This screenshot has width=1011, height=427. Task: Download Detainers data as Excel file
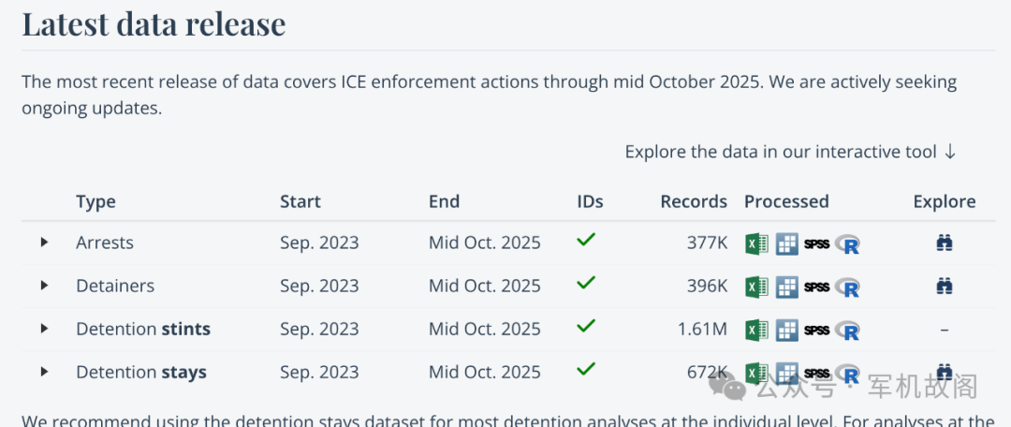tap(756, 287)
